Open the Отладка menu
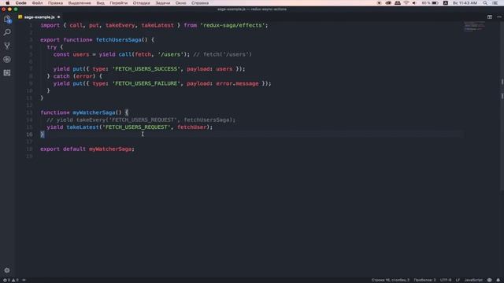Viewport: 504px width, 283px height. point(142,3)
